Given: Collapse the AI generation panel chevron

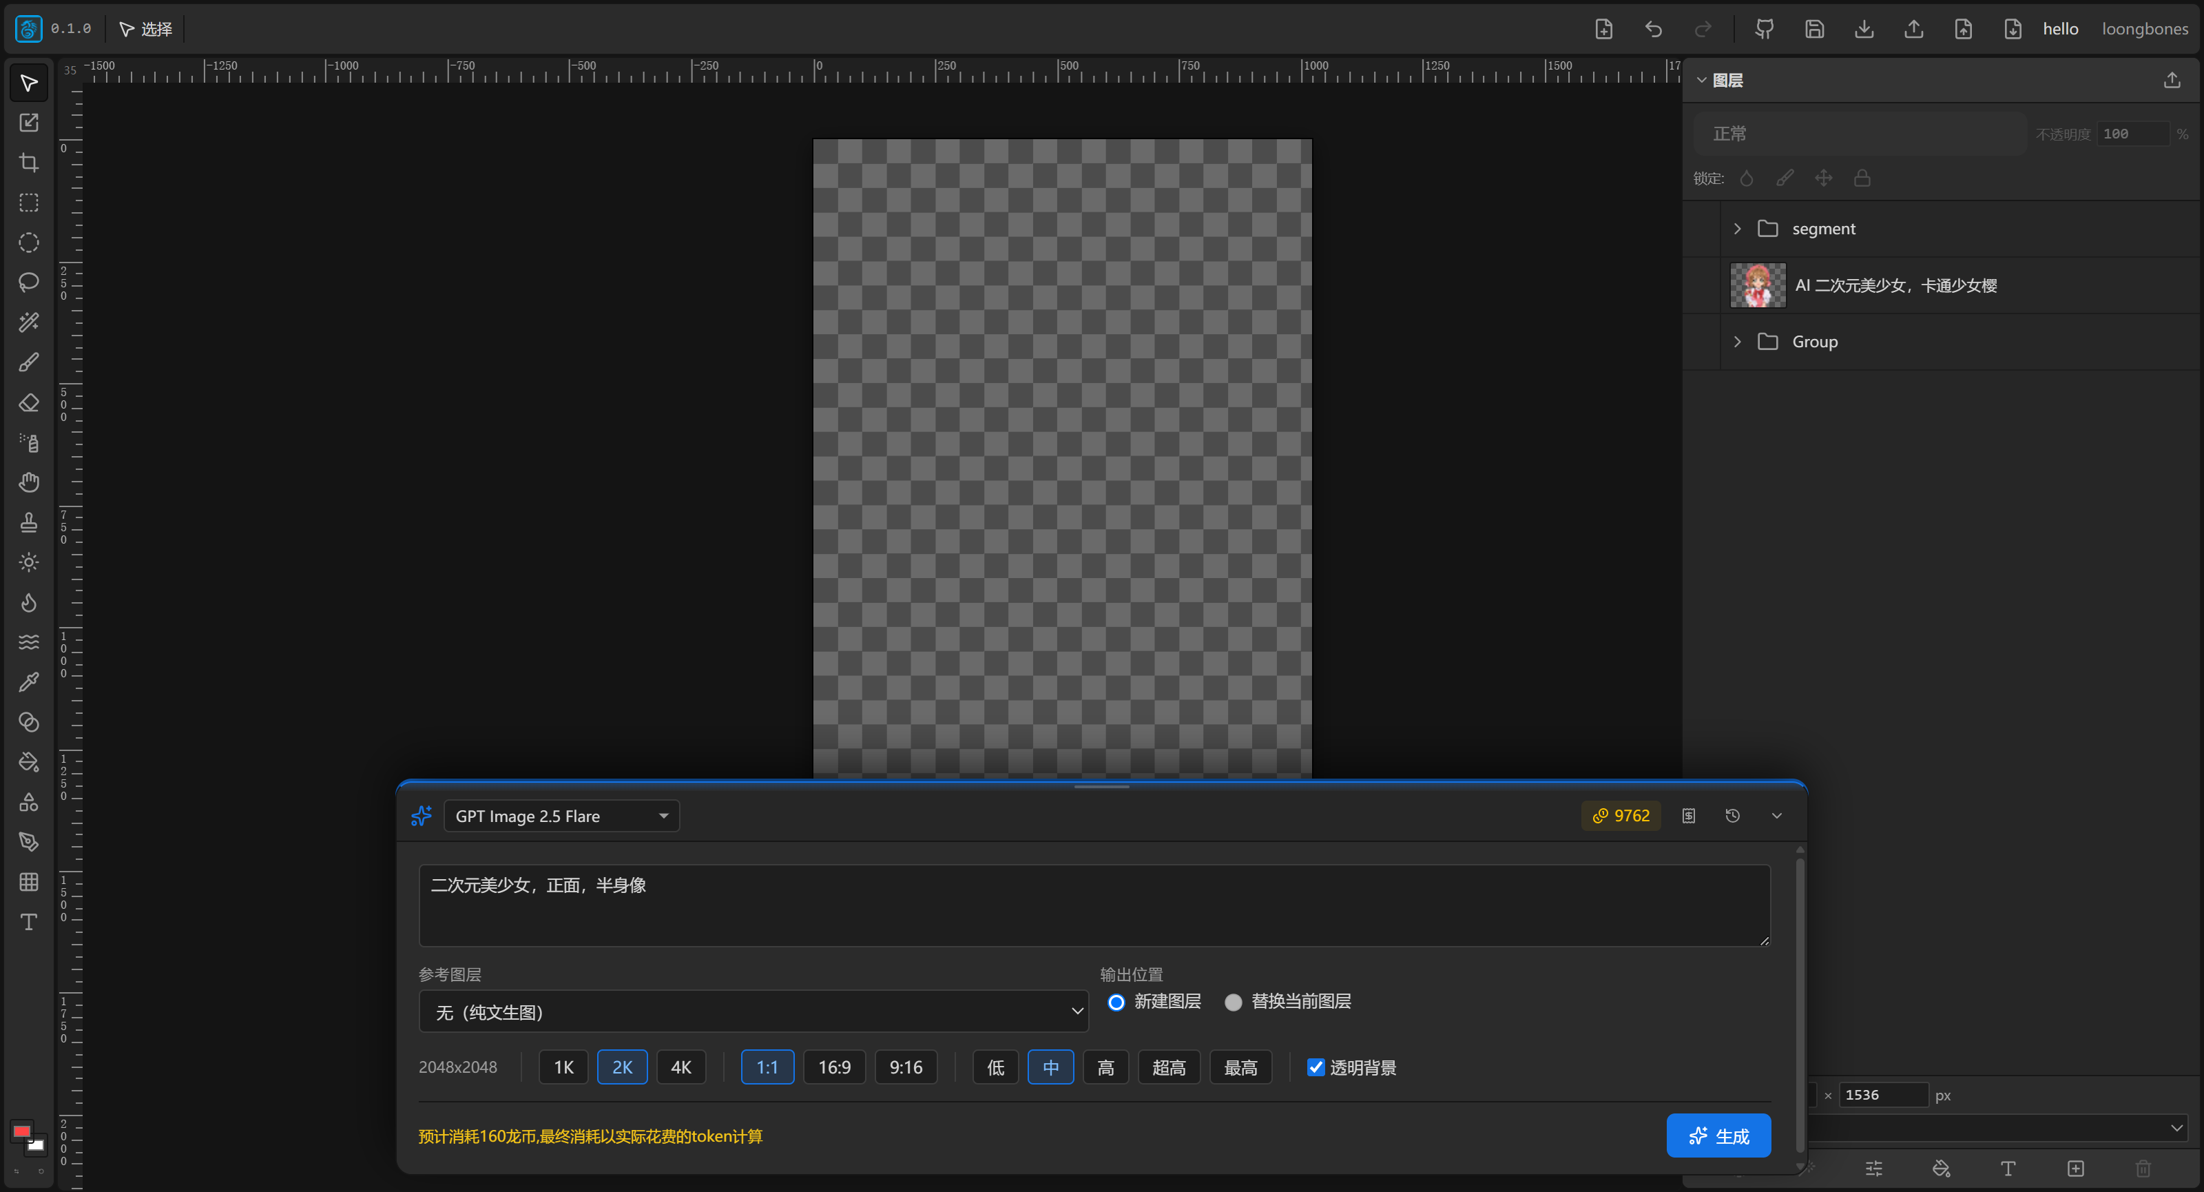Looking at the screenshot, I should [x=1776, y=816].
